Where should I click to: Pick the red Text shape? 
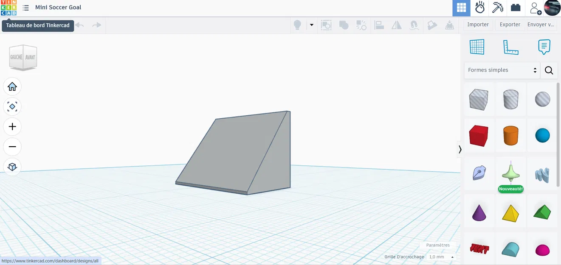coord(479,248)
